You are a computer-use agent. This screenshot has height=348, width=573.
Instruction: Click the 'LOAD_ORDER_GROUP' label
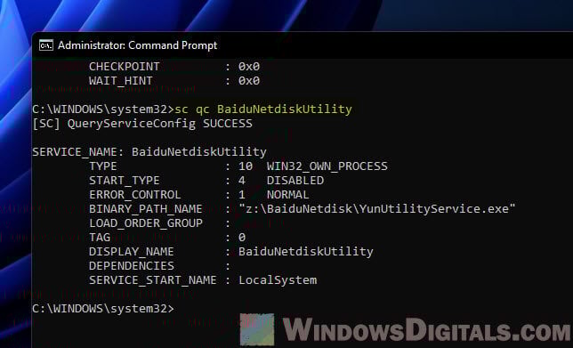(x=146, y=223)
